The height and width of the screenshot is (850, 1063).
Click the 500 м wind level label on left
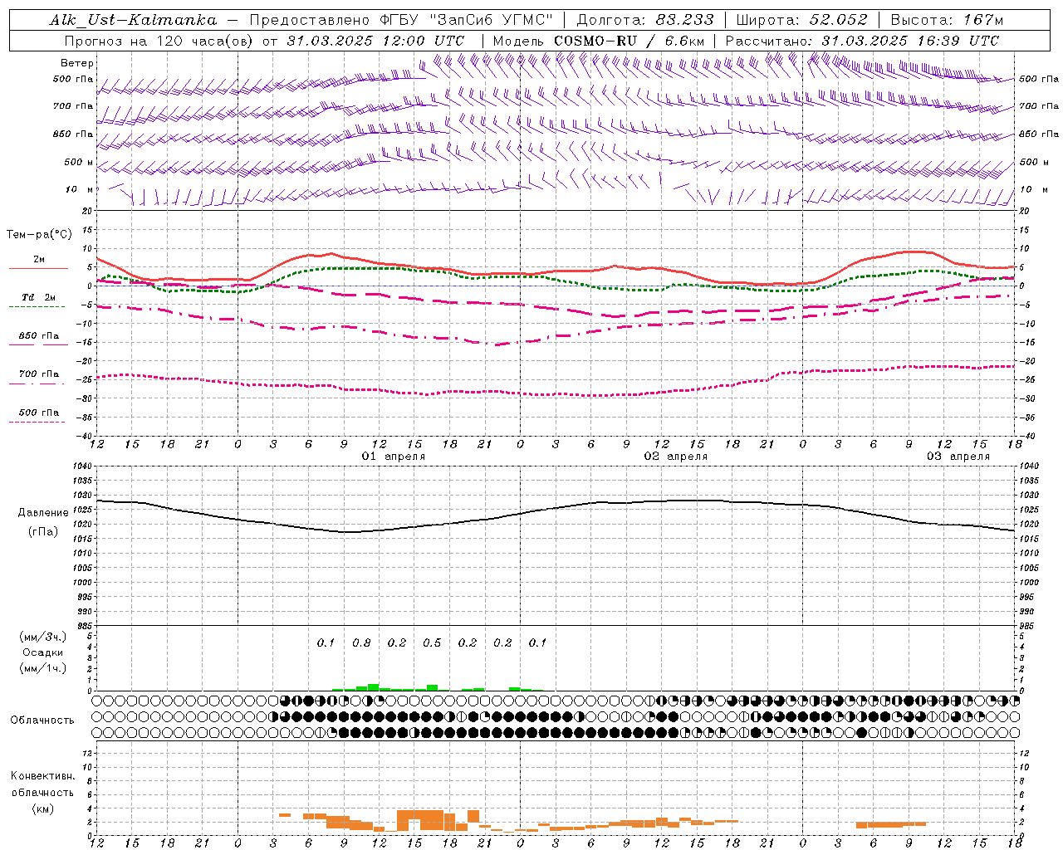coord(79,162)
